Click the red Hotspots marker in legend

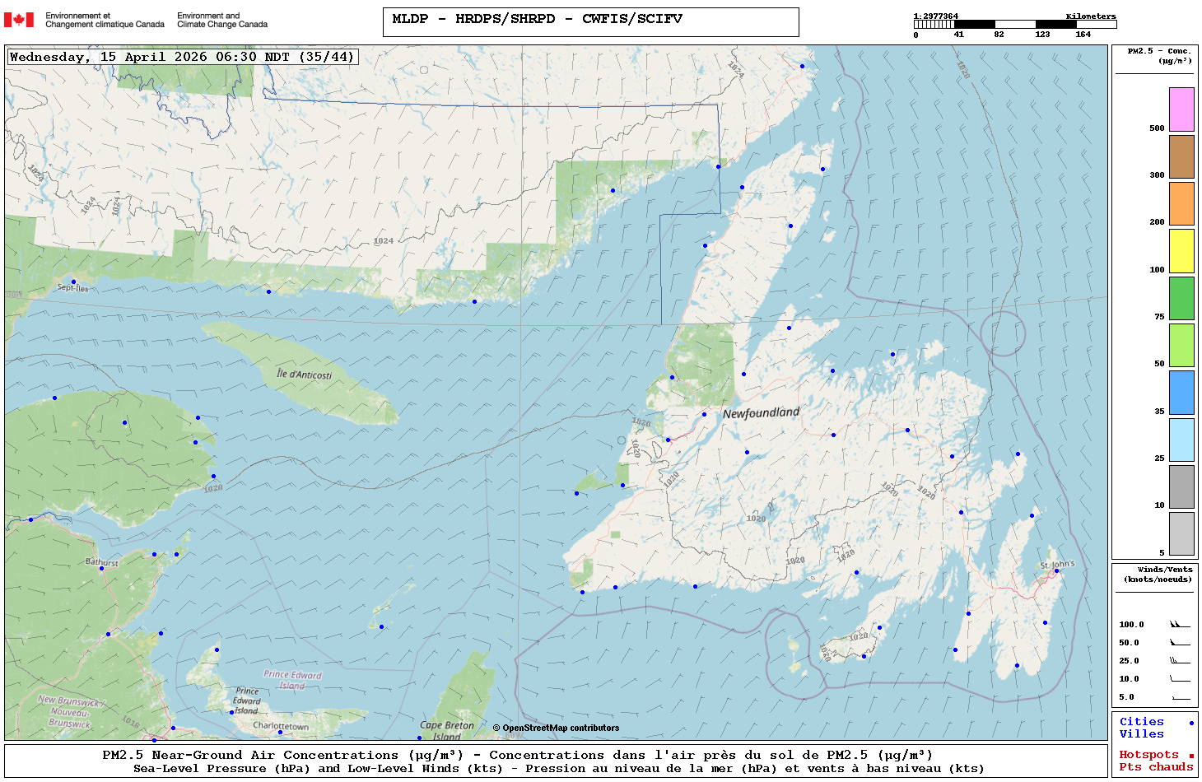pyautogui.click(x=1191, y=756)
